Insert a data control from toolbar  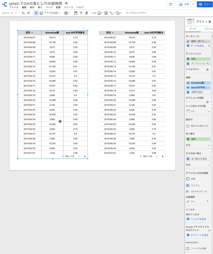pyautogui.click(x=86, y=13)
